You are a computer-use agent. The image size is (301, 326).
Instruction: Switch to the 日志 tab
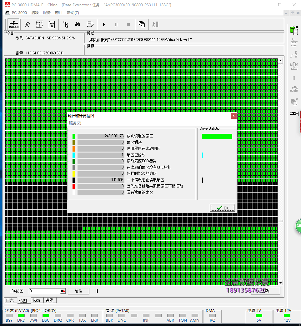coord(10,300)
